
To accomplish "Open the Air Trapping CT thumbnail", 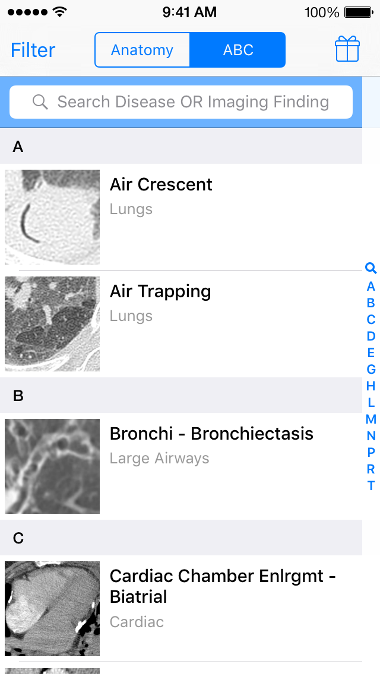I will (x=52, y=324).
